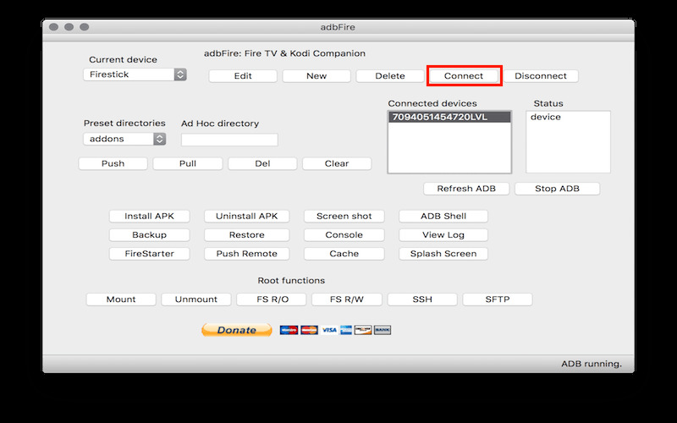Set filesystem with FS R/O button
Image resolution: width=677 pixels, height=423 pixels.
[x=272, y=299]
